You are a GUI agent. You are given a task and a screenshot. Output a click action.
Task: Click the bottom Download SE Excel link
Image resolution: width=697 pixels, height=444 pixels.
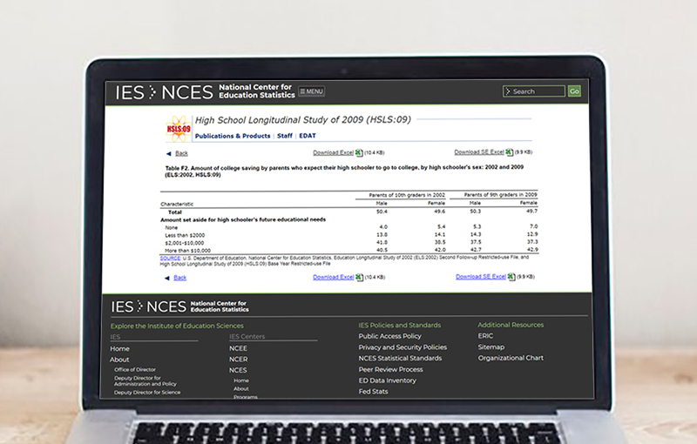tap(481, 277)
